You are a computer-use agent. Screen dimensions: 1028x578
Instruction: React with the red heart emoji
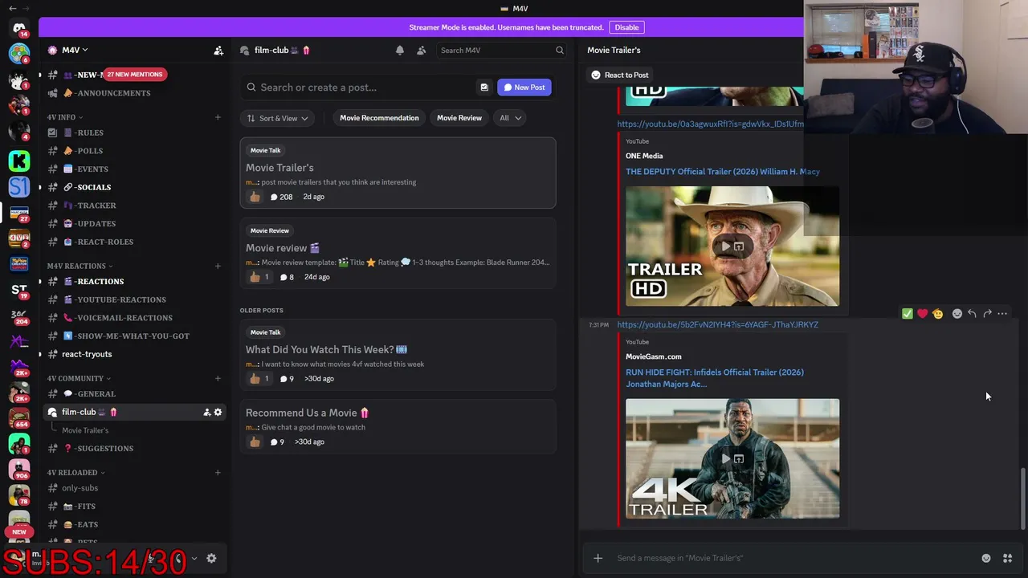tap(923, 314)
